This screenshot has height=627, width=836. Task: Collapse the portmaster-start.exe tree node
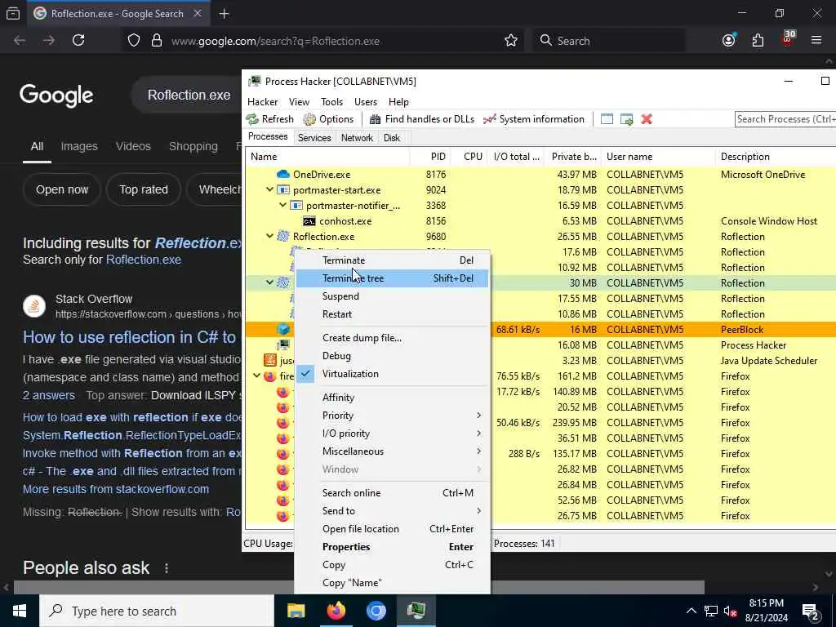click(269, 189)
